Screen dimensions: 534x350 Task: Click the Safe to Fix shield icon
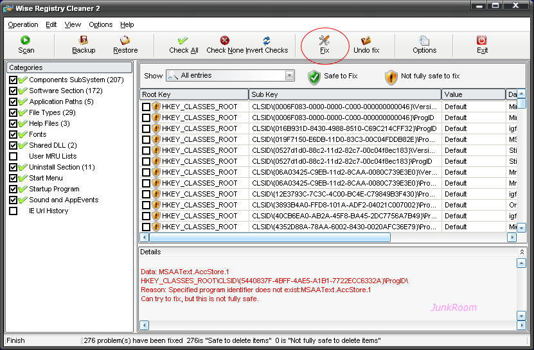click(x=314, y=77)
